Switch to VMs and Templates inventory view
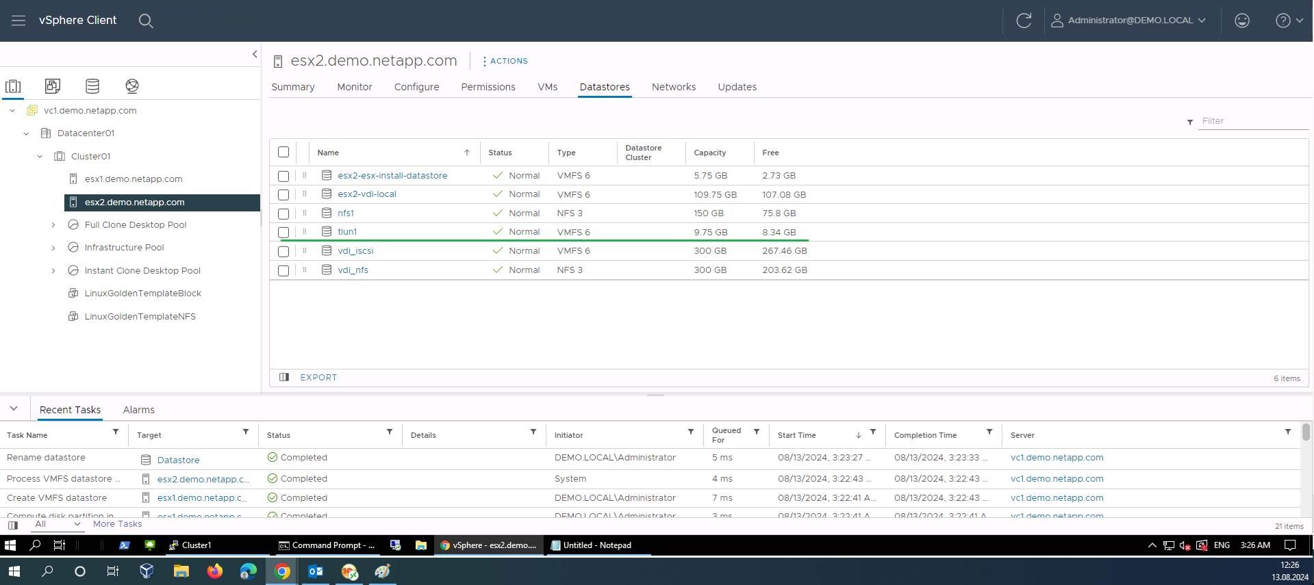 coord(53,86)
